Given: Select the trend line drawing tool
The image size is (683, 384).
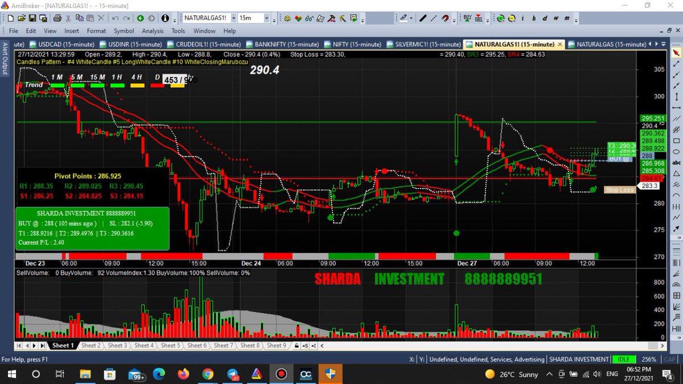Looking at the screenshot, I should pos(677,63).
